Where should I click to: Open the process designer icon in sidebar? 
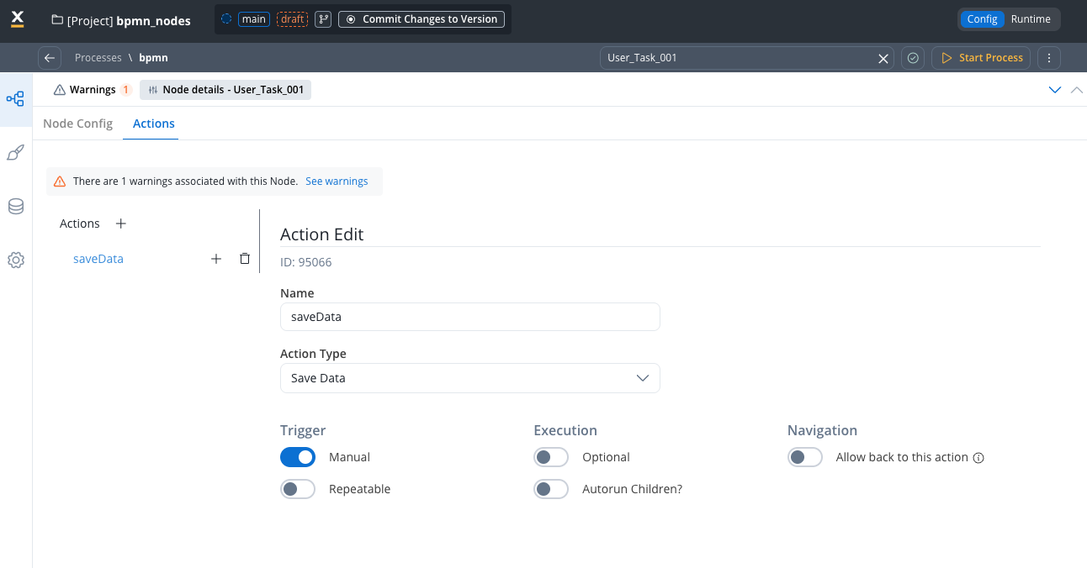(x=15, y=99)
